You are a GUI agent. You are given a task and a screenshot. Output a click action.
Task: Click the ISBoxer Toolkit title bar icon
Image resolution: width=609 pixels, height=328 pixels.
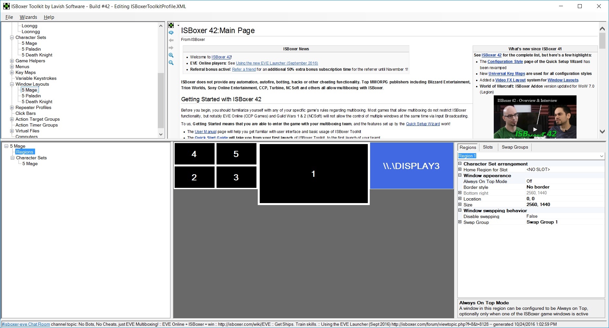tap(6, 6)
